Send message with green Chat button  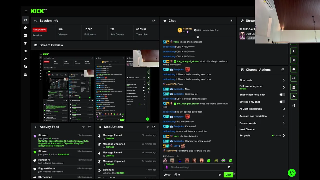228,175
